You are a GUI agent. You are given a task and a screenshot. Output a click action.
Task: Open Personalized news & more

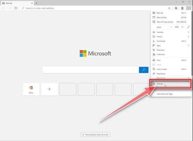[95, 134]
